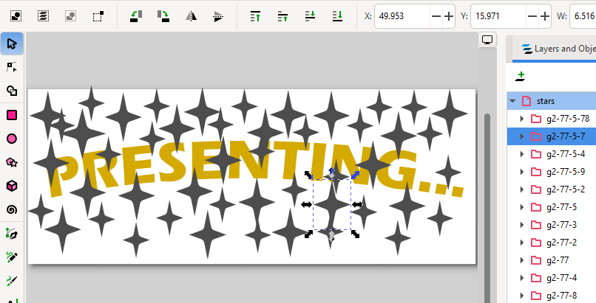
Task: Click the canvas vertical scrollbar
Action: (487, 209)
